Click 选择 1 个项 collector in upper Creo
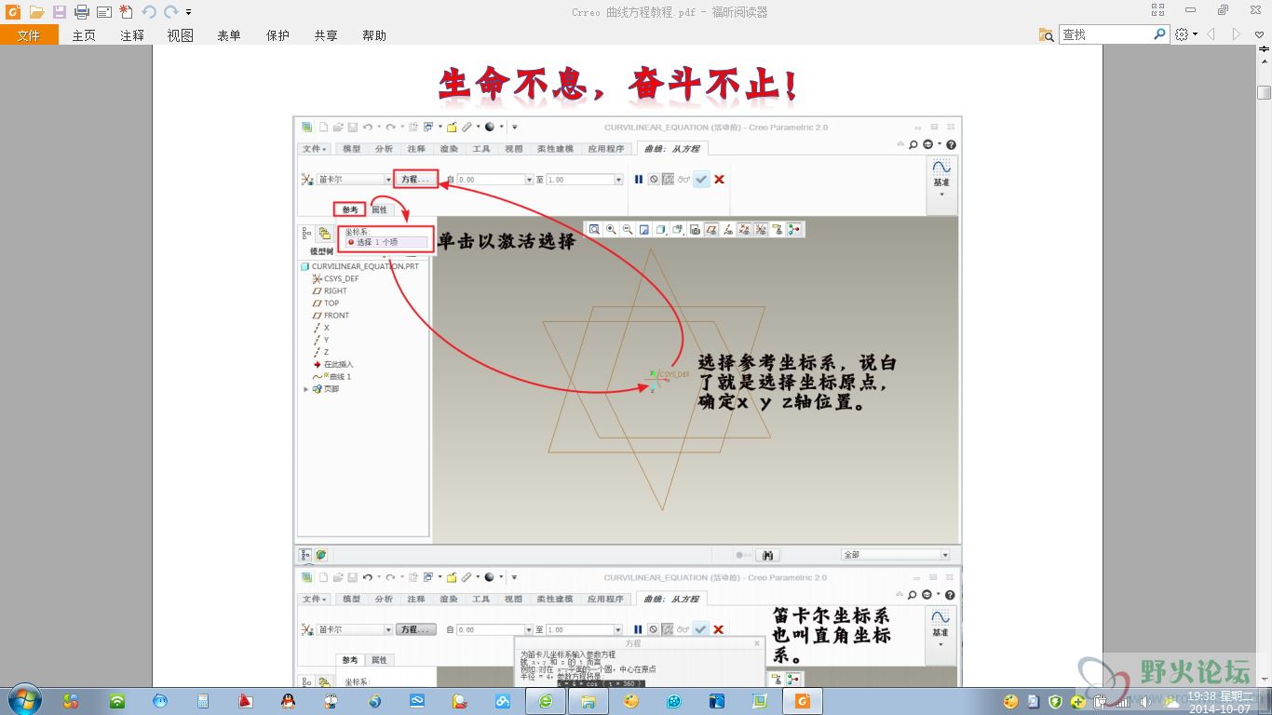Screen dimensions: 1272x715 click(x=386, y=242)
